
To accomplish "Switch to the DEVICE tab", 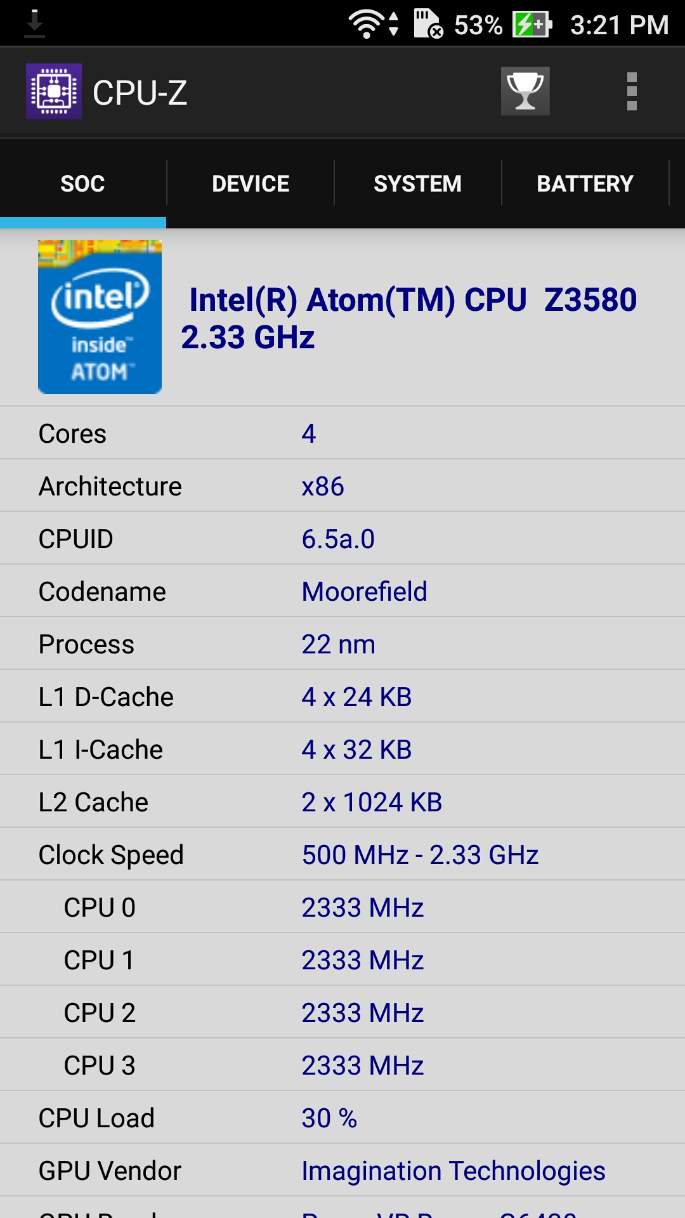I will [251, 183].
